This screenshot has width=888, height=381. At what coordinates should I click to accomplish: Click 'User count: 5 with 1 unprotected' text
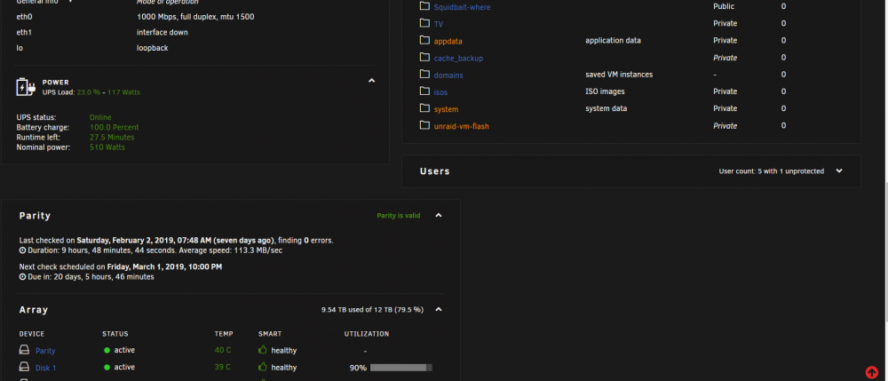coord(772,171)
